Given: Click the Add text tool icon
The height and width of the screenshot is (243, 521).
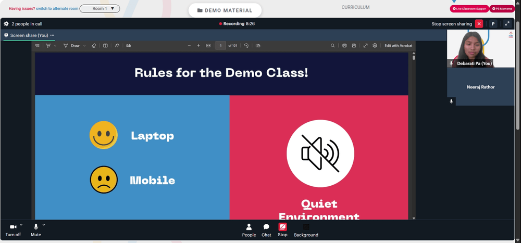Looking at the screenshot, I should coord(105,45).
